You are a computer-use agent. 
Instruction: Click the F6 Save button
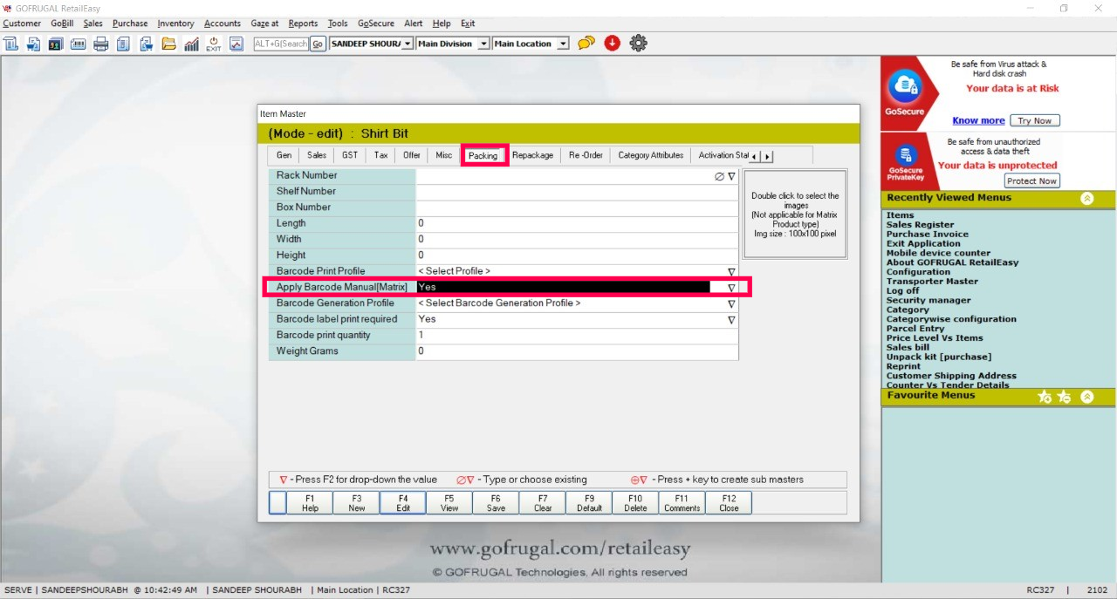tap(496, 503)
